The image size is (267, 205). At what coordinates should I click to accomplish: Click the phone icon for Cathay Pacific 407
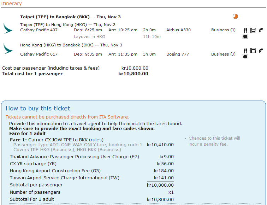tap(261, 30)
